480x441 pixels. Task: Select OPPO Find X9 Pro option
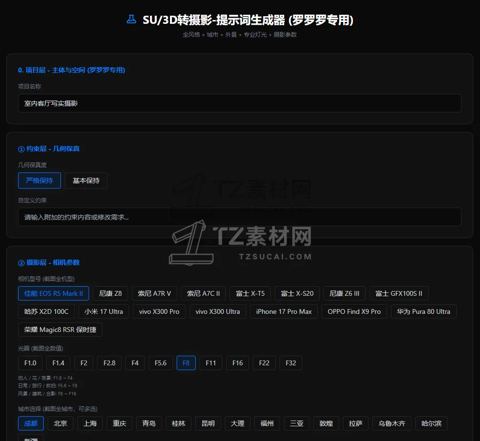[354, 311]
